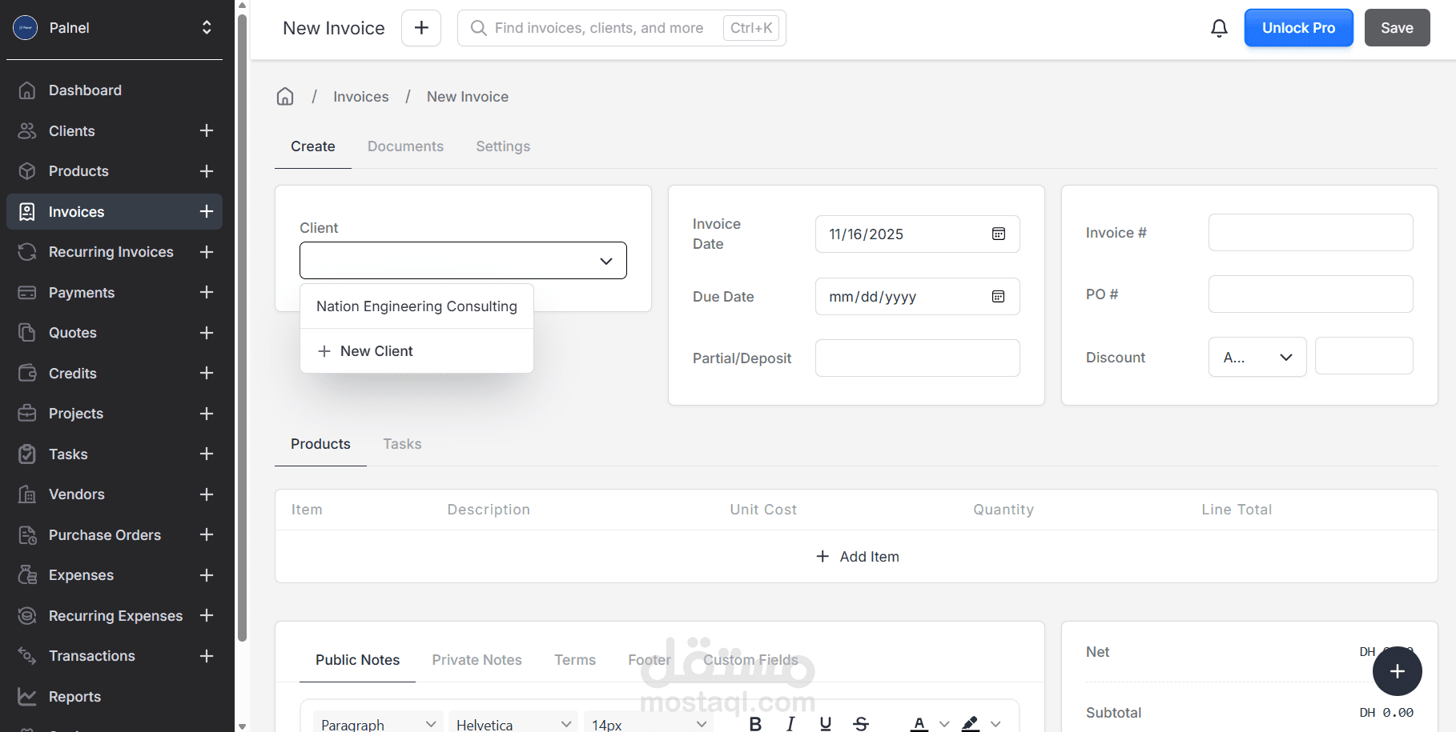Toggle underline formatting in notes editor
The width and height of the screenshot is (1456, 732).
825,724
